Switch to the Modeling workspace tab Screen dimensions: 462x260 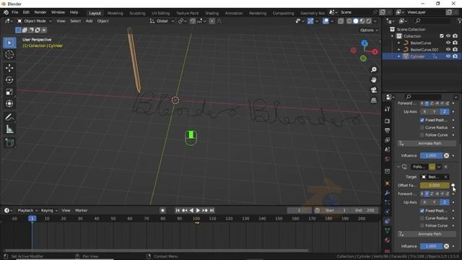115,13
